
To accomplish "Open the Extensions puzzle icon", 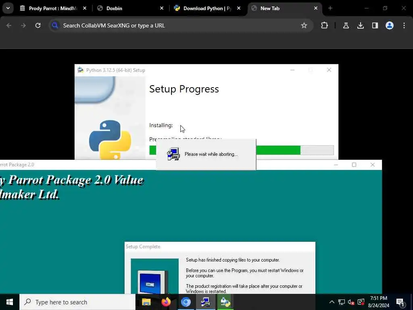I will pos(325,25).
